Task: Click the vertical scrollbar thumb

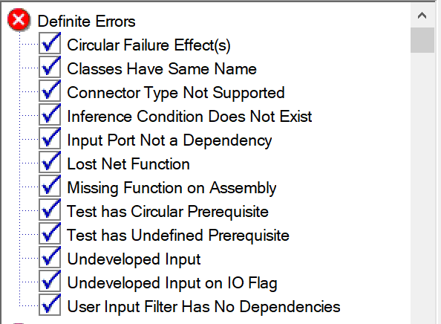Action: point(422,40)
